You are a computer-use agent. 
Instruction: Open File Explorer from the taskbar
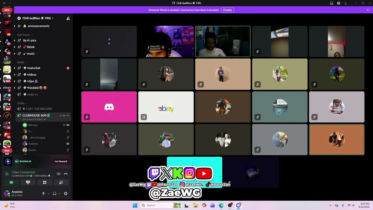pyautogui.click(x=195, y=205)
